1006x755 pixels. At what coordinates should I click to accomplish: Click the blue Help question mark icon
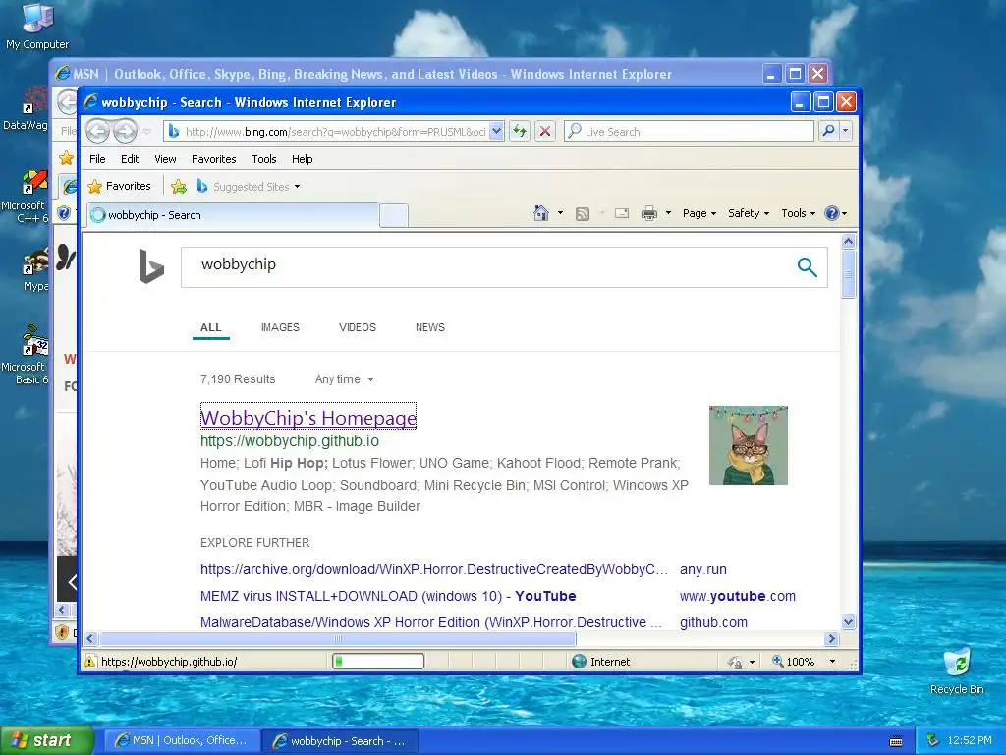831,213
